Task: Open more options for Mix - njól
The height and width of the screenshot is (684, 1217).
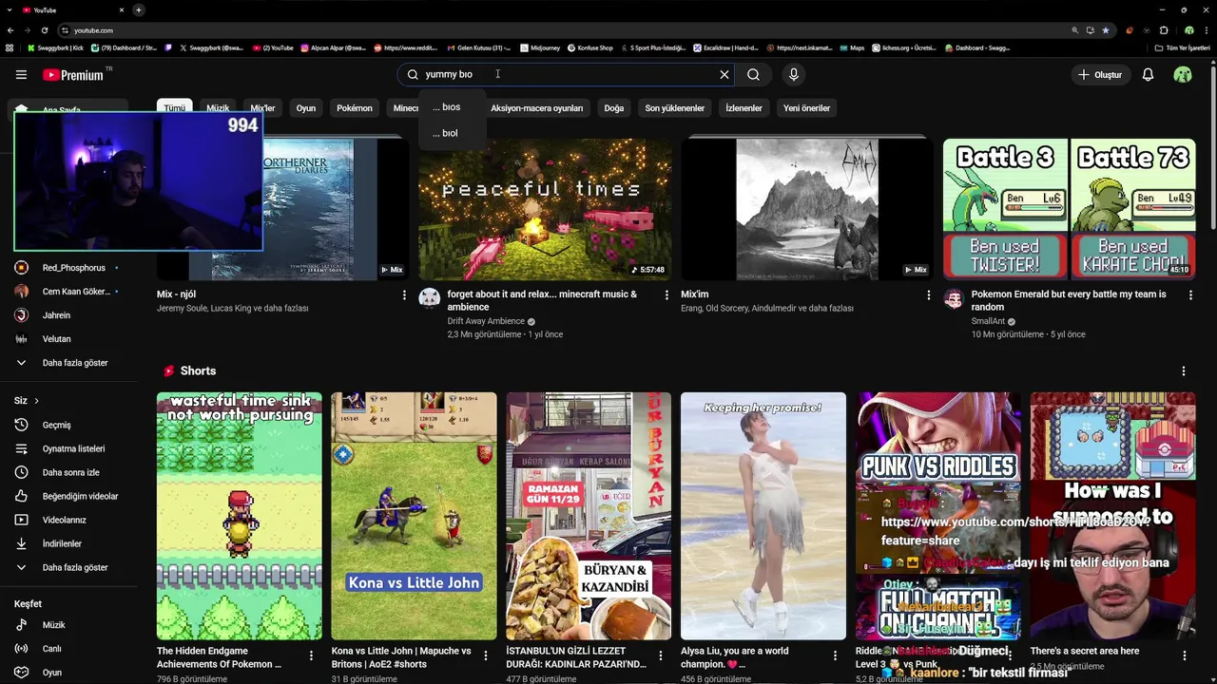Action: pyautogui.click(x=404, y=295)
